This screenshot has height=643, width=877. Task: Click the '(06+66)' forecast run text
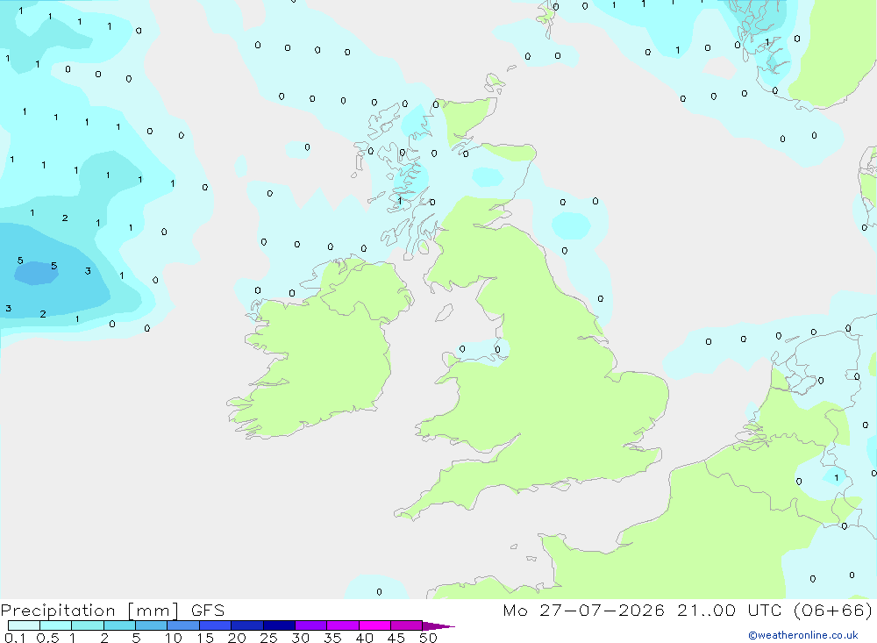(833, 611)
